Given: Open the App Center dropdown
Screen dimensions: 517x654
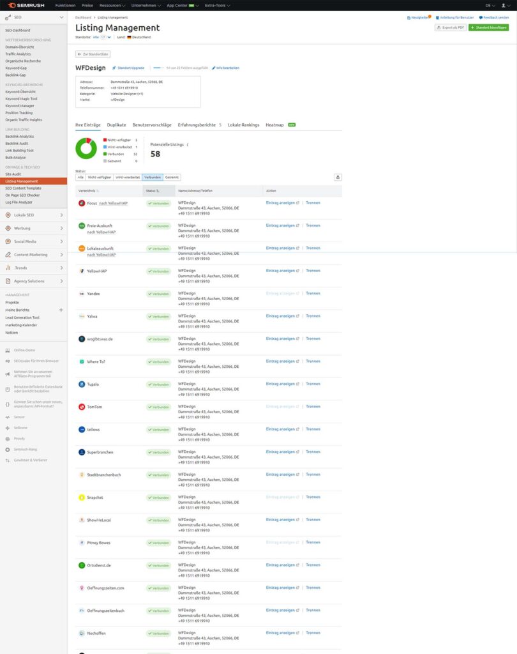Looking at the screenshot, I should click(x=183, y=5).
